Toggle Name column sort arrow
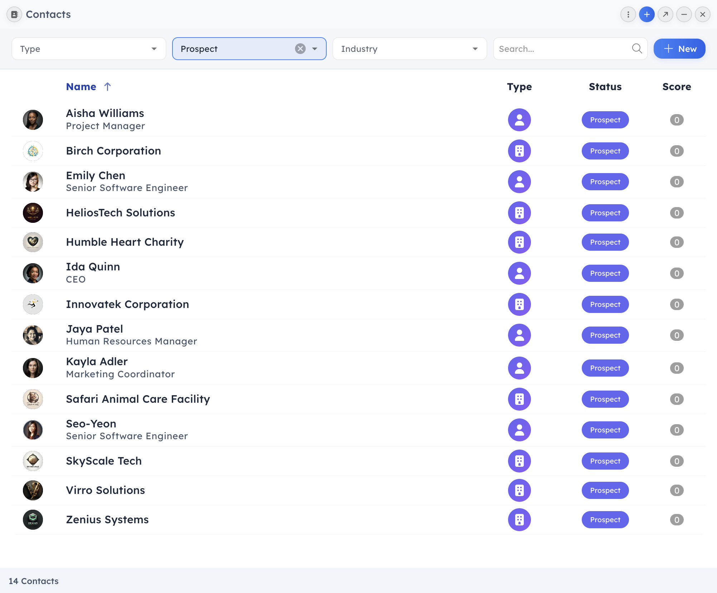717x593 pixels. (107, 87)
